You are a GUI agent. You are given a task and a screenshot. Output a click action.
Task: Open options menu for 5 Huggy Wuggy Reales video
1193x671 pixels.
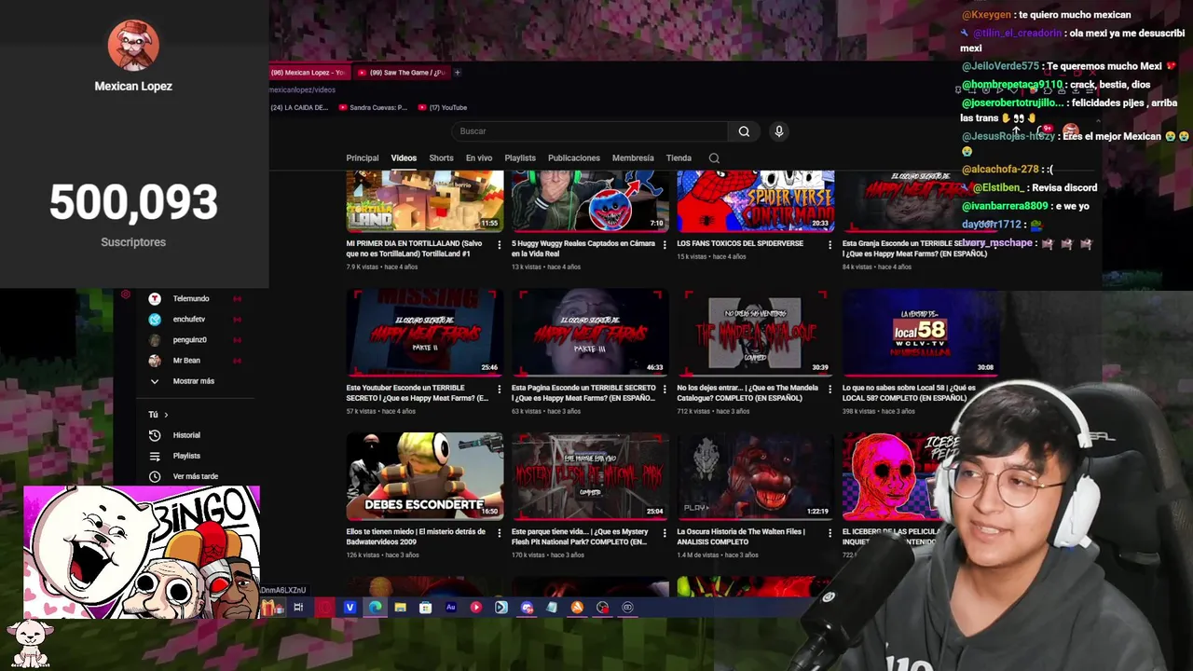[x=664, y=245]
